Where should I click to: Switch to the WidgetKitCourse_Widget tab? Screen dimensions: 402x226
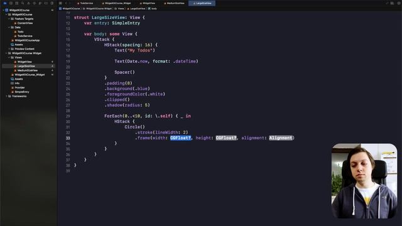click(x=116, y=3)
